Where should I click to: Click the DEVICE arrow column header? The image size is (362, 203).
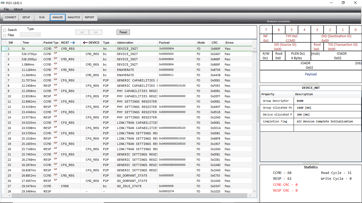click(x=91, y=43)
